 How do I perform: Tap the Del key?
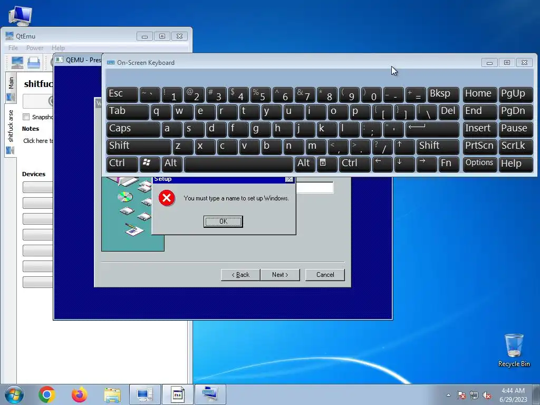(449, 112)
